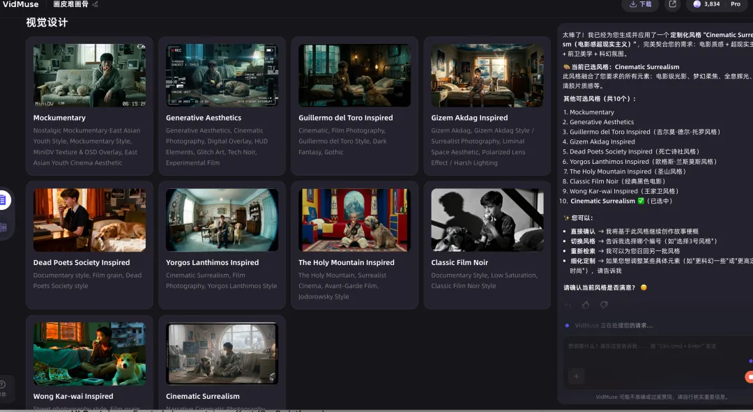Click the 切换风格 option in chat
The width and height of the screenshot is (753, 412).
pos(582,241)
